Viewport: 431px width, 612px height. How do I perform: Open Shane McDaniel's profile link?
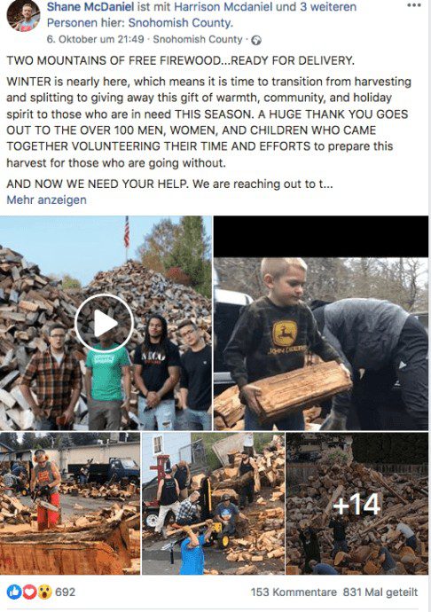coord(90,6)
